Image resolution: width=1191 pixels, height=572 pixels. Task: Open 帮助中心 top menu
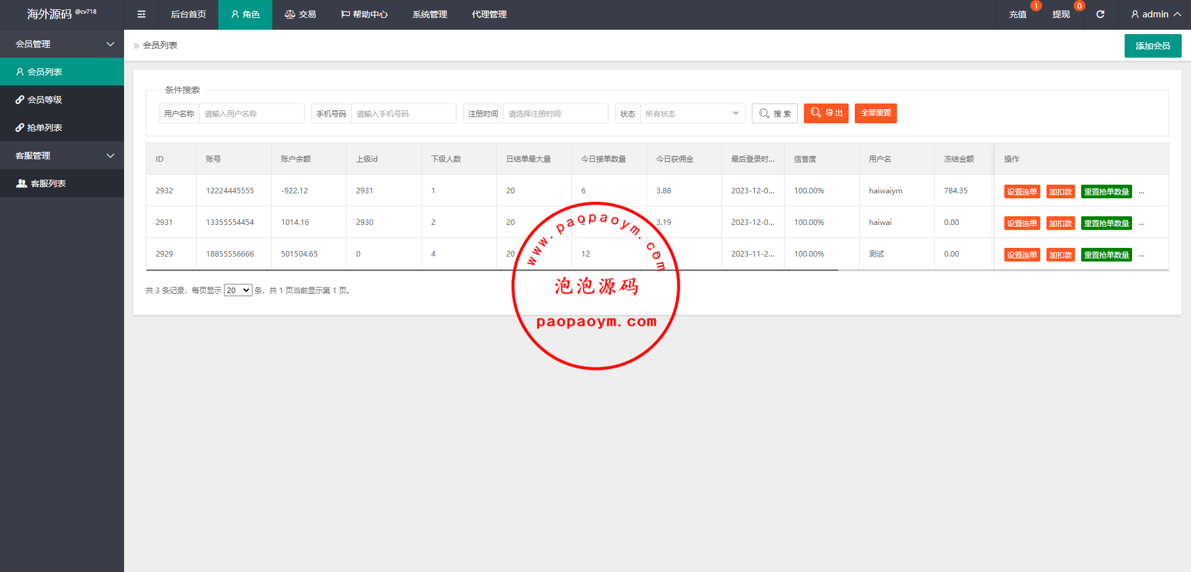click(364, 14)
